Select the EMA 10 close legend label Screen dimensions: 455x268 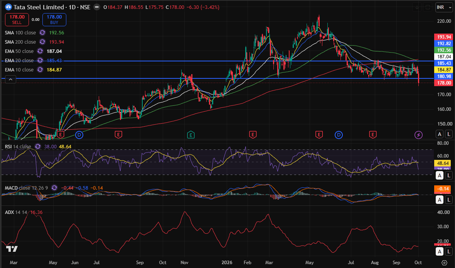click(19, 70)
